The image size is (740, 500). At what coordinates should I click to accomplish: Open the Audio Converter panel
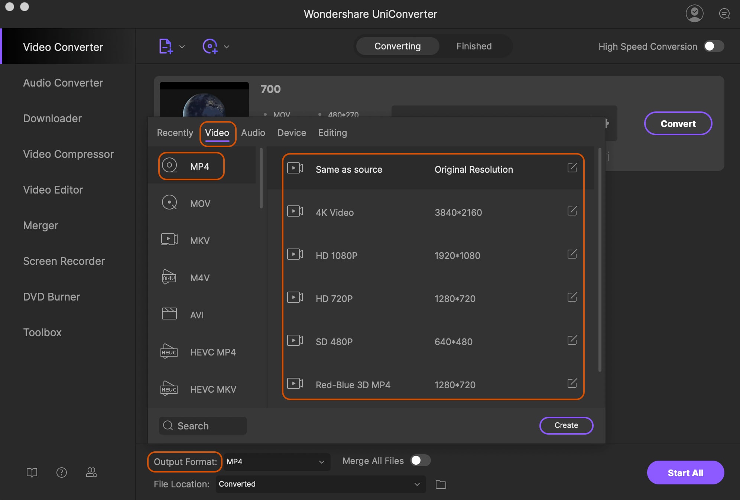(x=62, y=82)
